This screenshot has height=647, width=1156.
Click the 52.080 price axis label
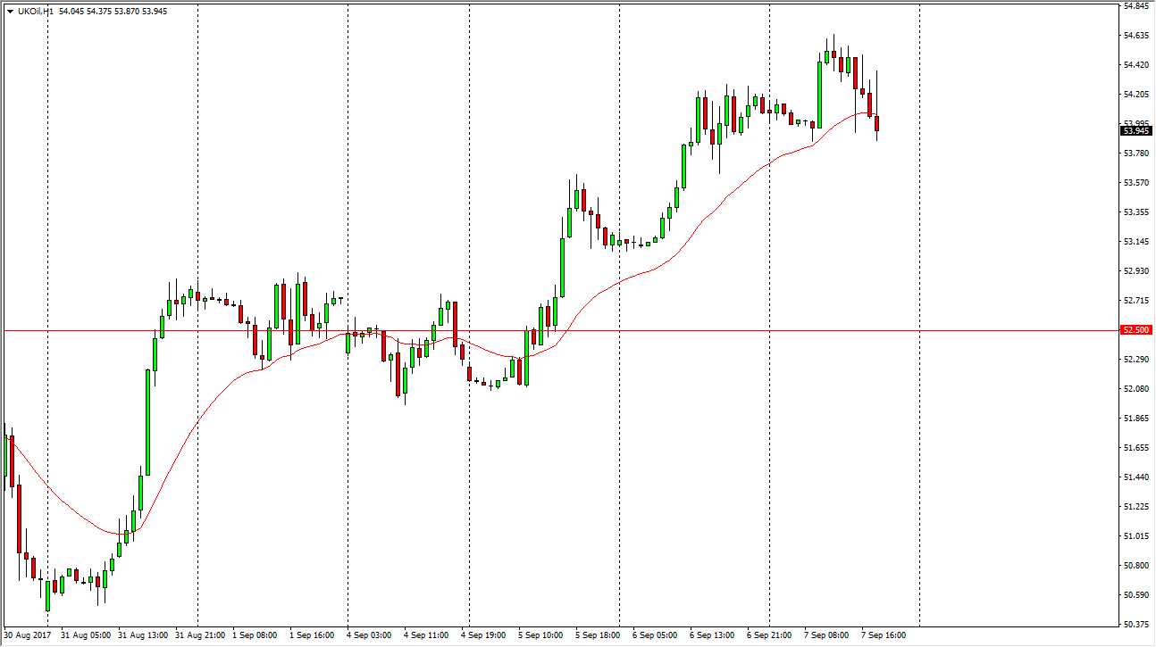pyautogui.click(x=1136, y=389)
